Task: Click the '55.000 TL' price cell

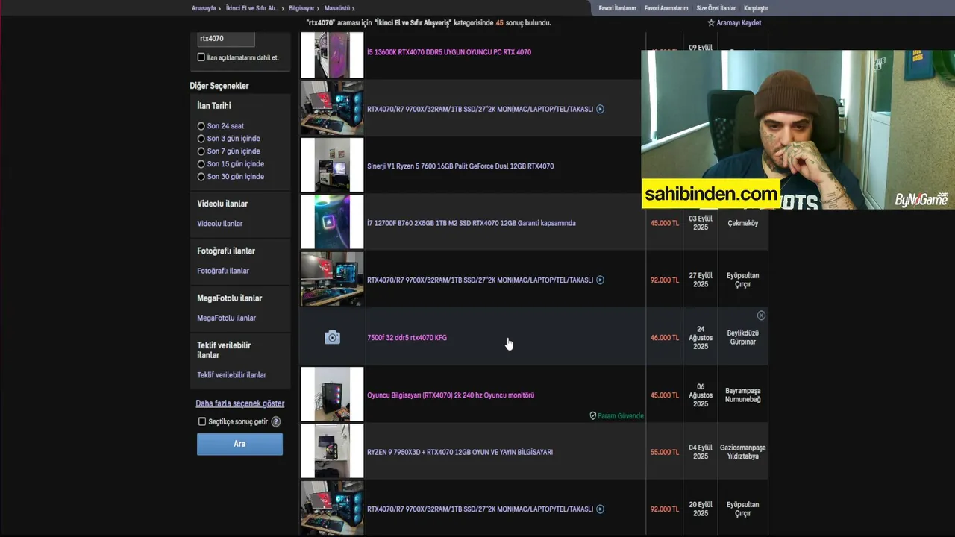Action: click(x=664, y=452)
